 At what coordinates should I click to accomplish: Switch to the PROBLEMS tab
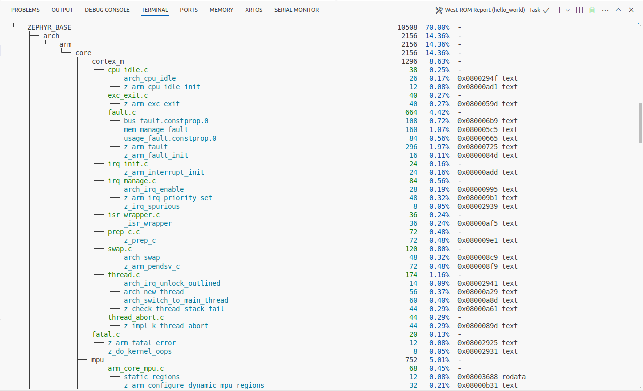point(25,10)
